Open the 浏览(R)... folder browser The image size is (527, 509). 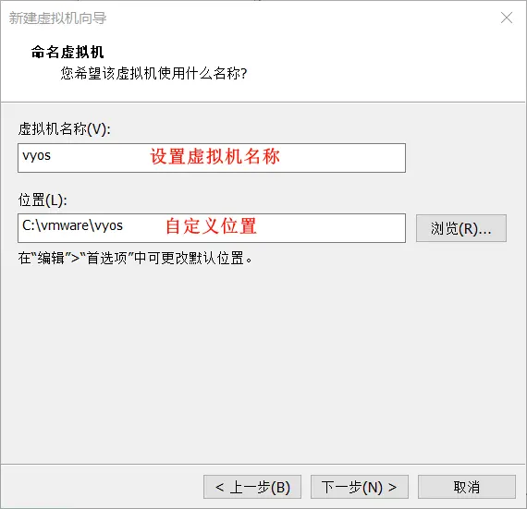pos(460,228)
